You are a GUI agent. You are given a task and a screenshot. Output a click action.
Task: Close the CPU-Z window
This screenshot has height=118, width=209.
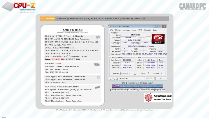tap(164, 27)
